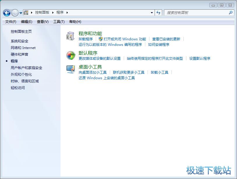Click the 程序和功能 icon
The image size is (237, 179).
pyautogui.click(x=70, y=36)
